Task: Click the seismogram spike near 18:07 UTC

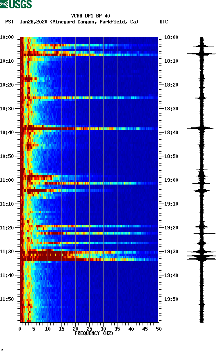Action: (202, 54)
